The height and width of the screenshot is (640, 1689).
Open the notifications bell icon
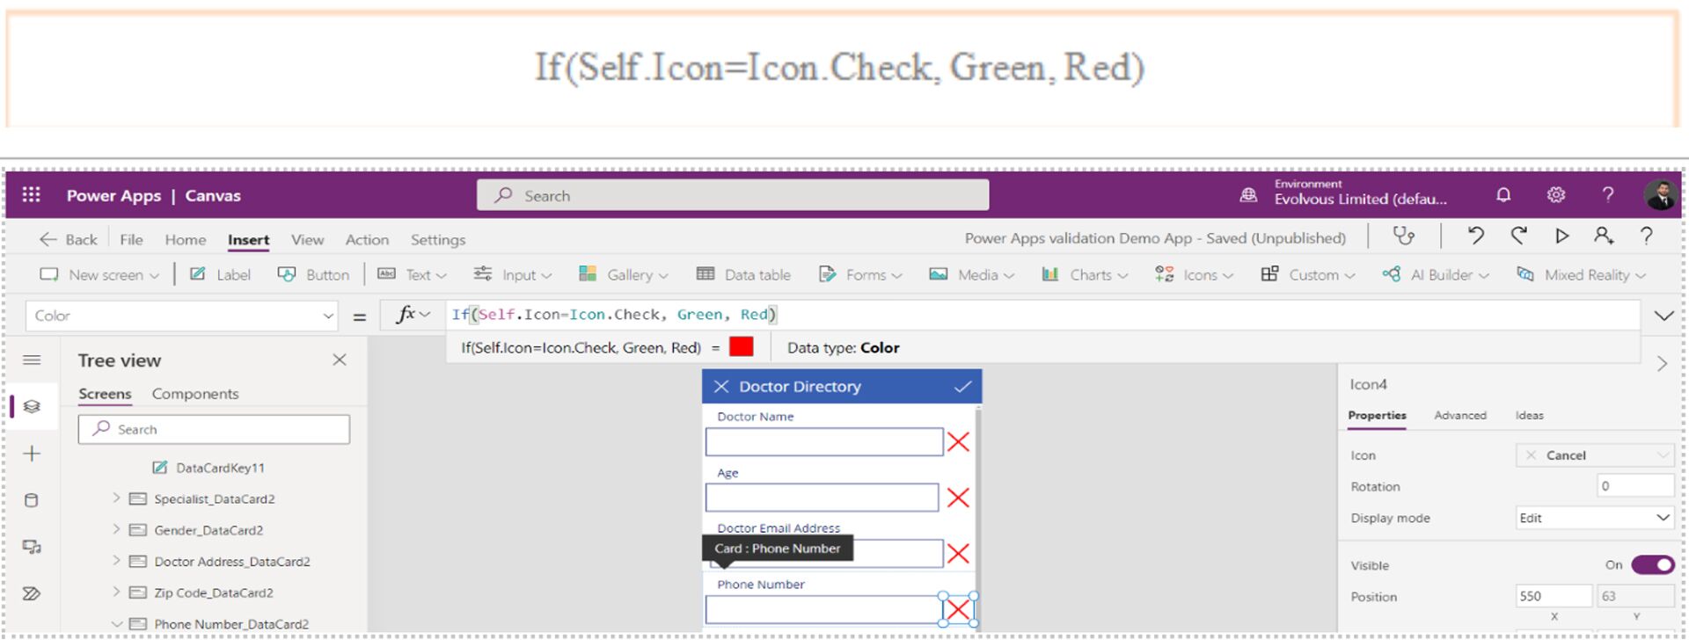(x=1503, y=195)
